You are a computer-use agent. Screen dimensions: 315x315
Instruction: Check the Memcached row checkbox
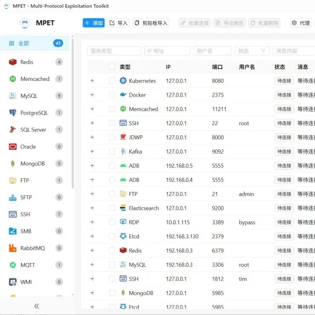[112, 109]
